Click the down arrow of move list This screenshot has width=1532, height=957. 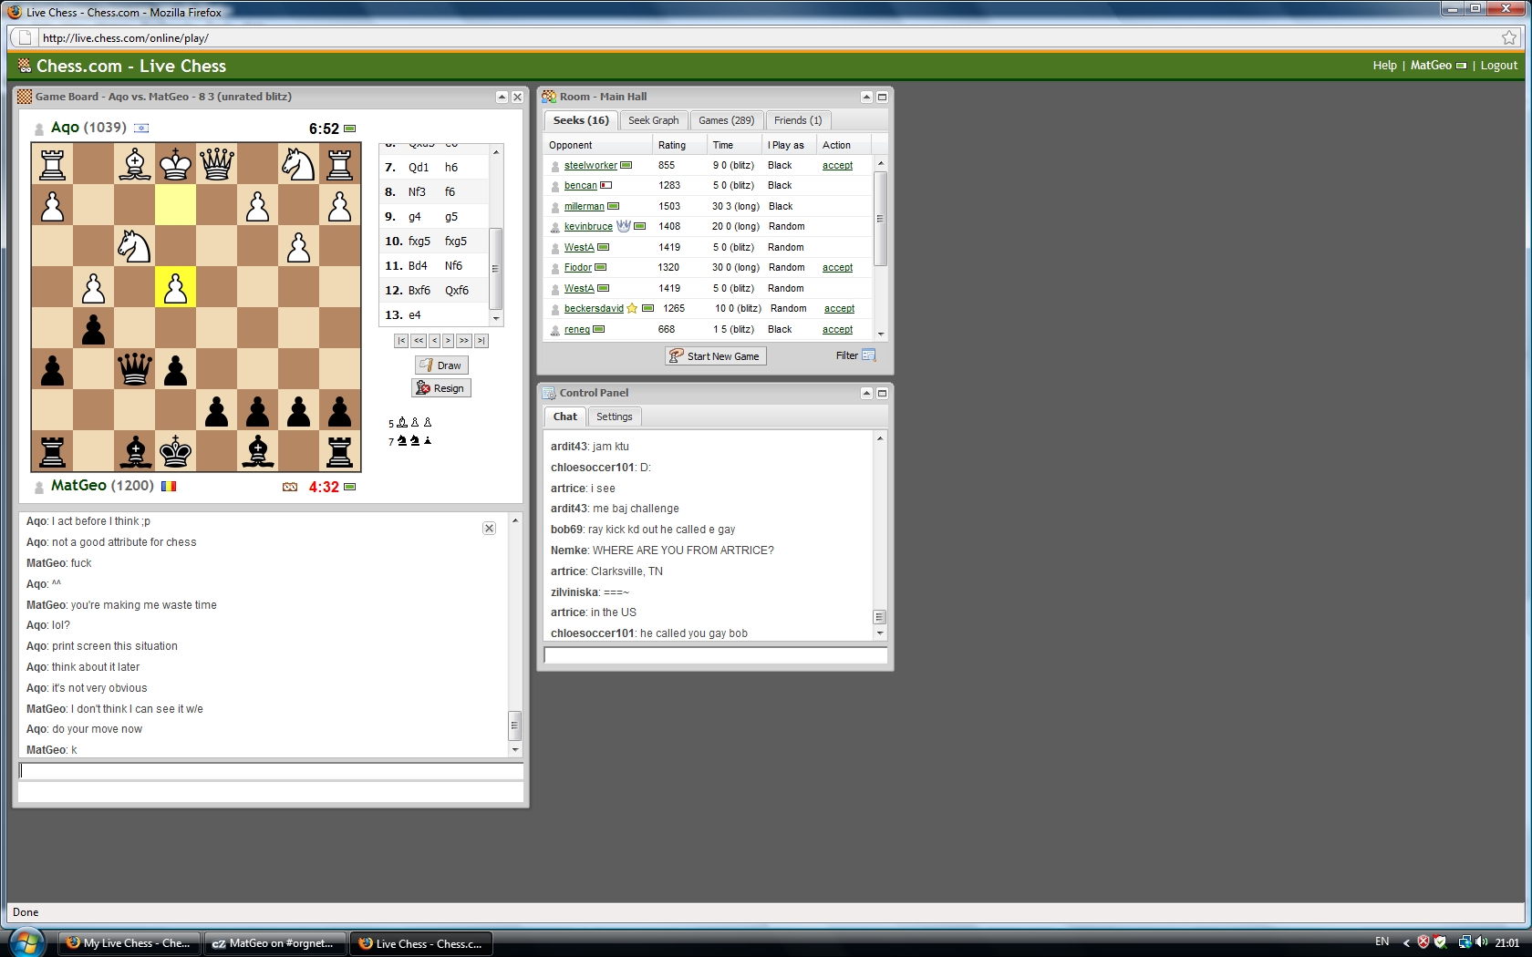point(495,319)
